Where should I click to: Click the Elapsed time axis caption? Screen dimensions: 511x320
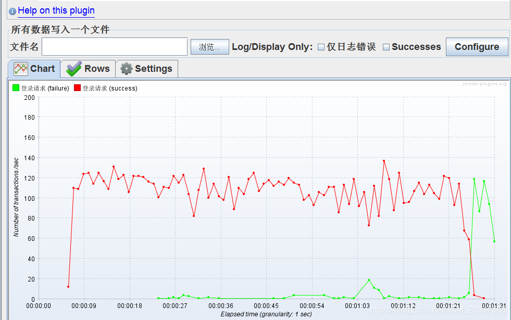(x=266, y=314)
